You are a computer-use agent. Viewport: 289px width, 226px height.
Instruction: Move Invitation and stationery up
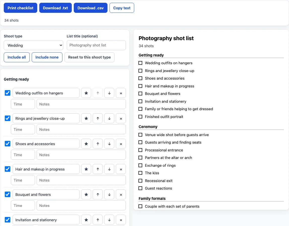click(x=98, y=220)
